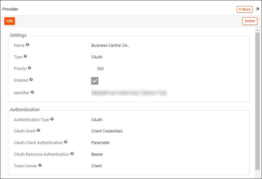Viewport: 262px width, 179px height.
Task: Click the help icon next to Enabled
Action: [31, 80]
